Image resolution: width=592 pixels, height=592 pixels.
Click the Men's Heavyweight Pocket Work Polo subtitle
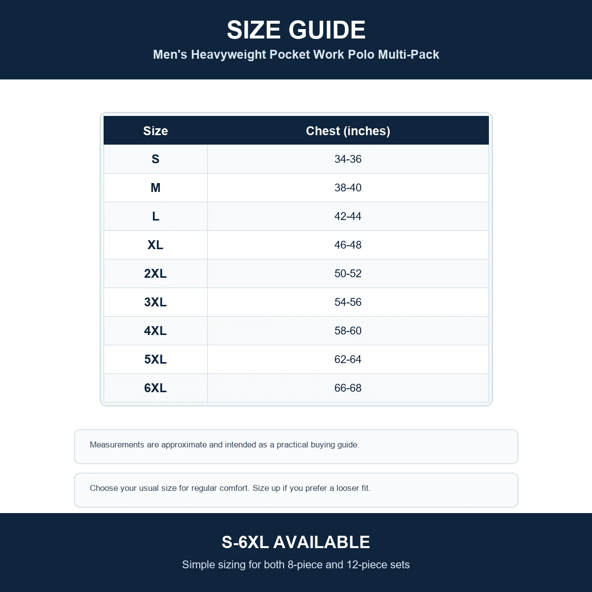pyautogui.click(x=296, y=54)
